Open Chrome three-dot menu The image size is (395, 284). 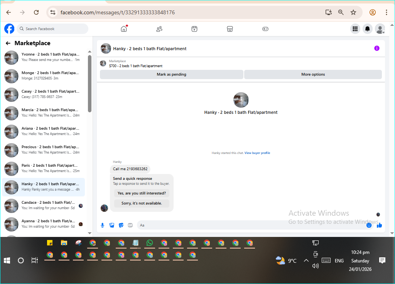(x=387, y=12)
